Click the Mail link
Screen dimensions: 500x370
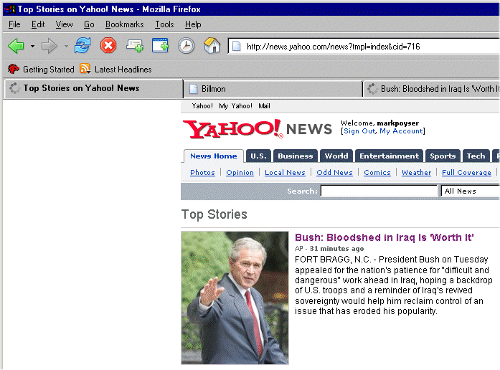[x=264, y=106]
